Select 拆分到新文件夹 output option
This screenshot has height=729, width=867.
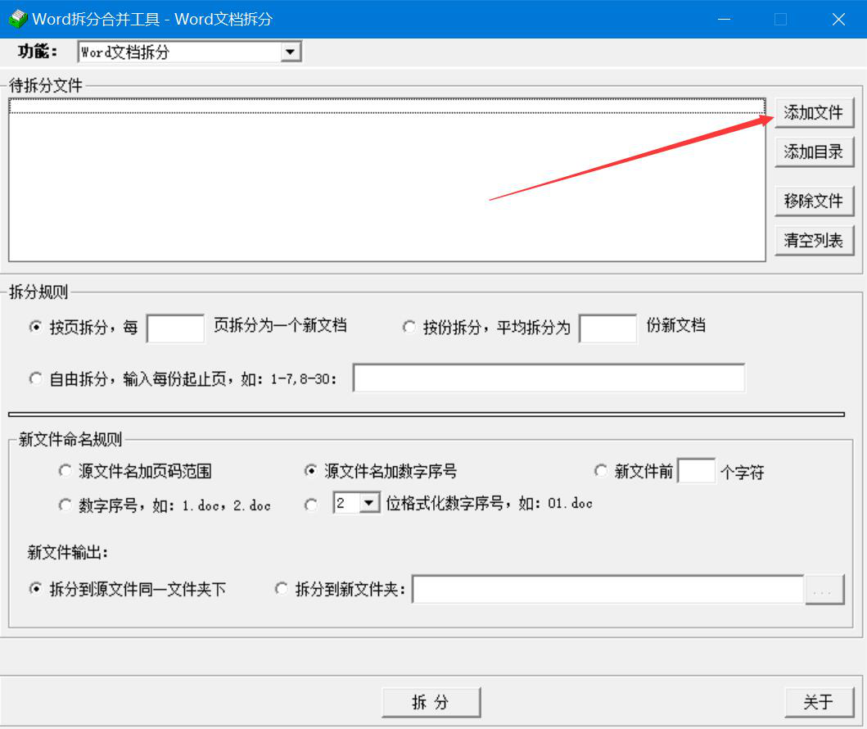(282, 589)
